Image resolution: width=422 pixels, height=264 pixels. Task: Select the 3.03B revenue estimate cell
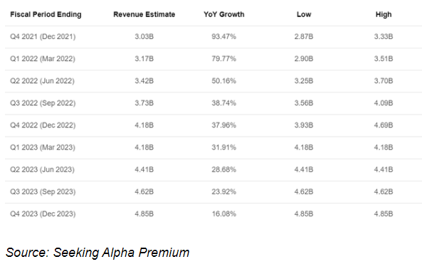click(x=144, y=36)
